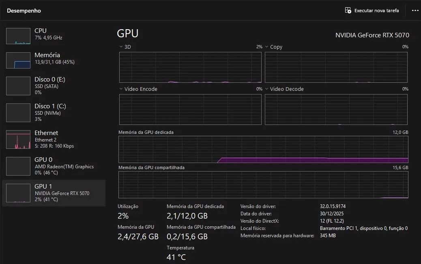
Task: Expand the Copy graph engine dropdown
Action: [267, 47]
